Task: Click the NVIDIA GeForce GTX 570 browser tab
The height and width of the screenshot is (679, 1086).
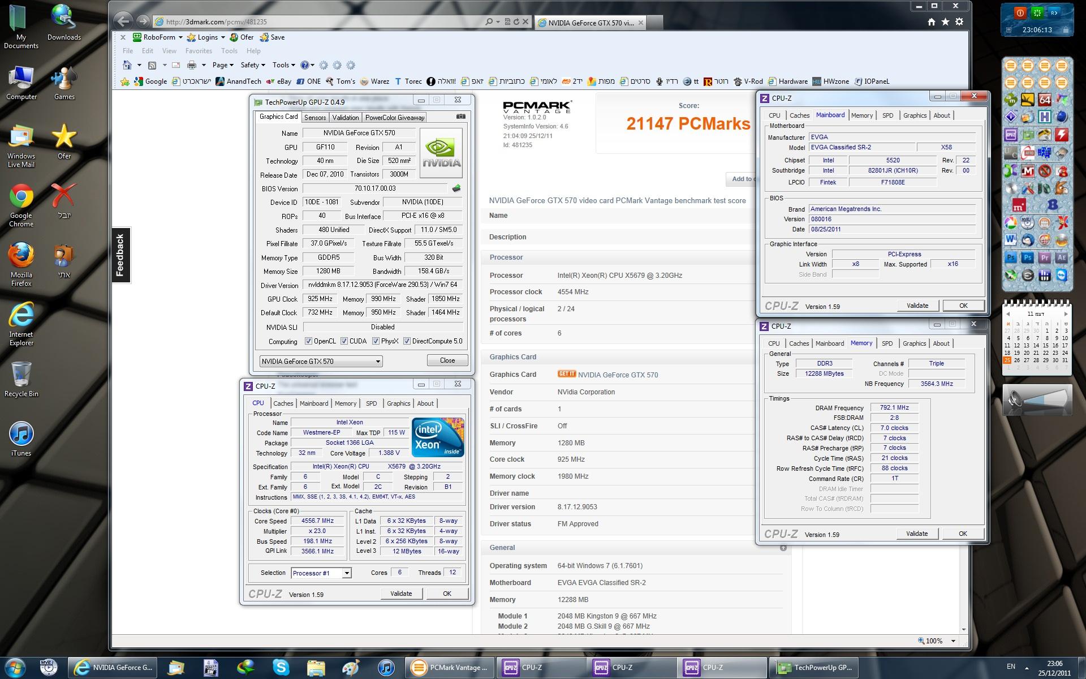Action: (590, 23)
